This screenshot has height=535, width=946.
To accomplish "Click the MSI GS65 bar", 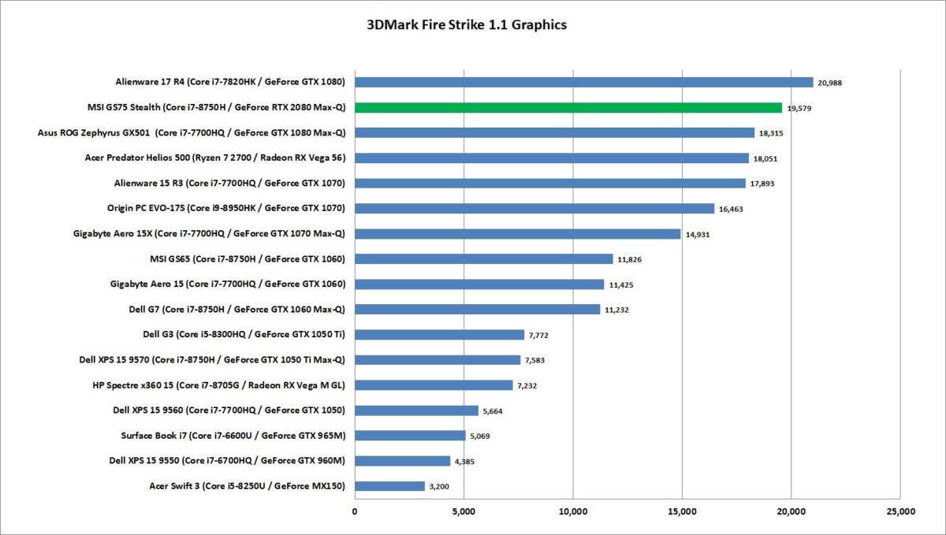I will (484, 258).
